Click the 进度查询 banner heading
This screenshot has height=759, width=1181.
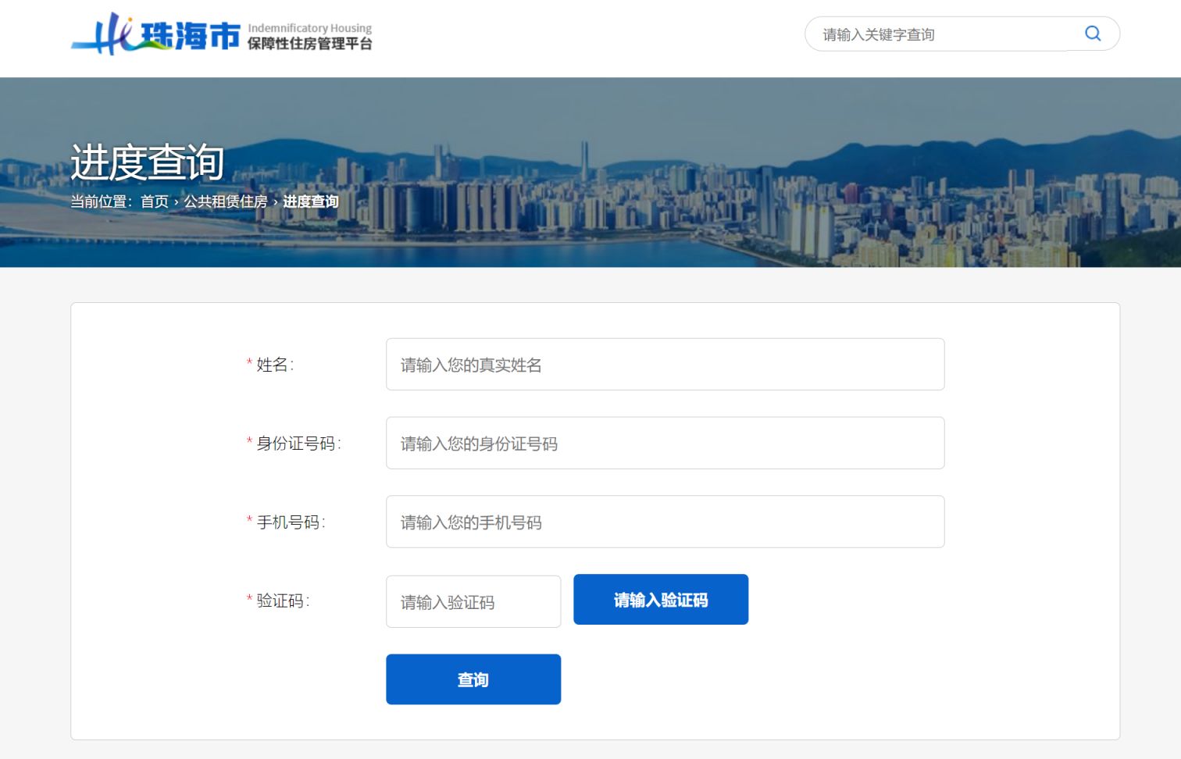[147, 162]
